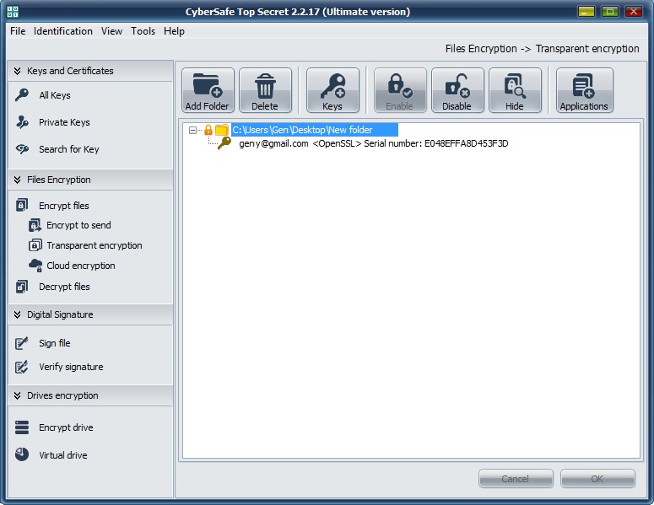Click the CyberSafe app icon in title bar

pos(13,12)
